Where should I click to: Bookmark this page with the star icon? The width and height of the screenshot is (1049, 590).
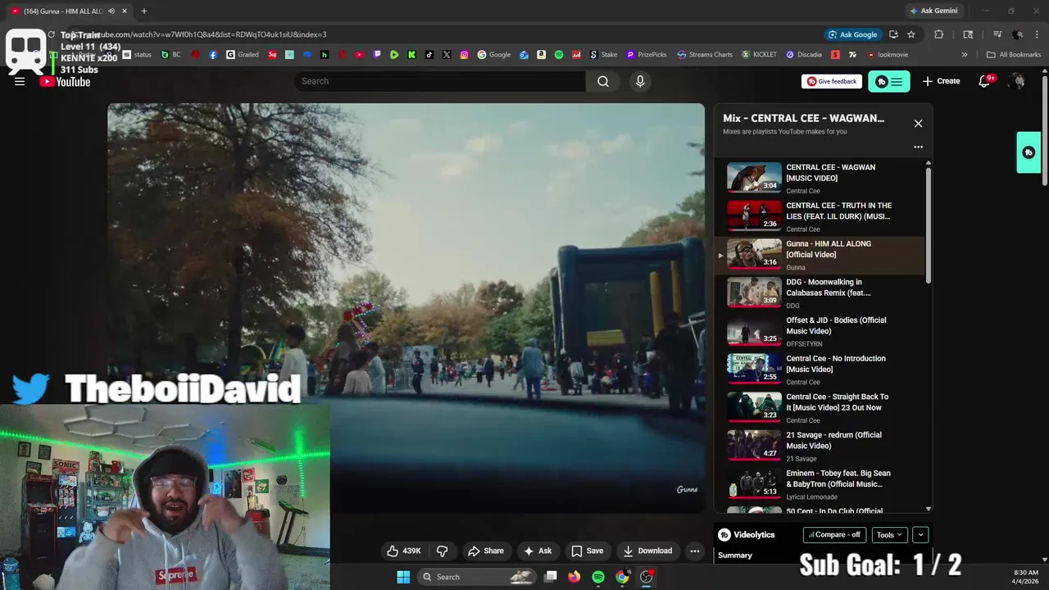point(910,34)
